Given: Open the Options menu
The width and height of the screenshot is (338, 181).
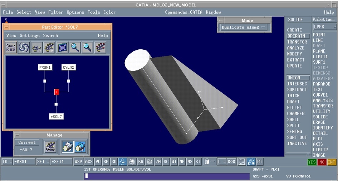Looking at the screenshot, I should (75, 12).
